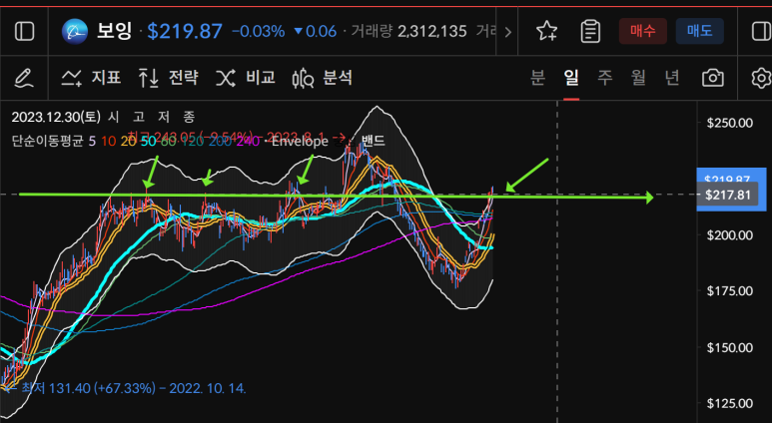
Task: Select the drawing pencil tool
Action: pos(24,78)
